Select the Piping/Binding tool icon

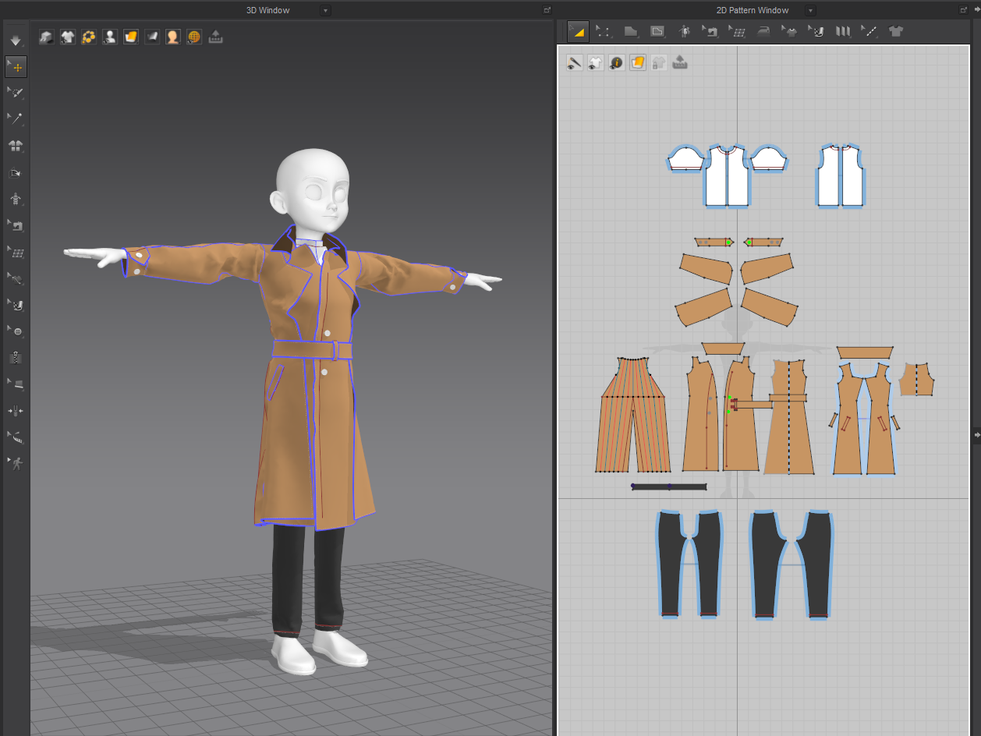16,384
